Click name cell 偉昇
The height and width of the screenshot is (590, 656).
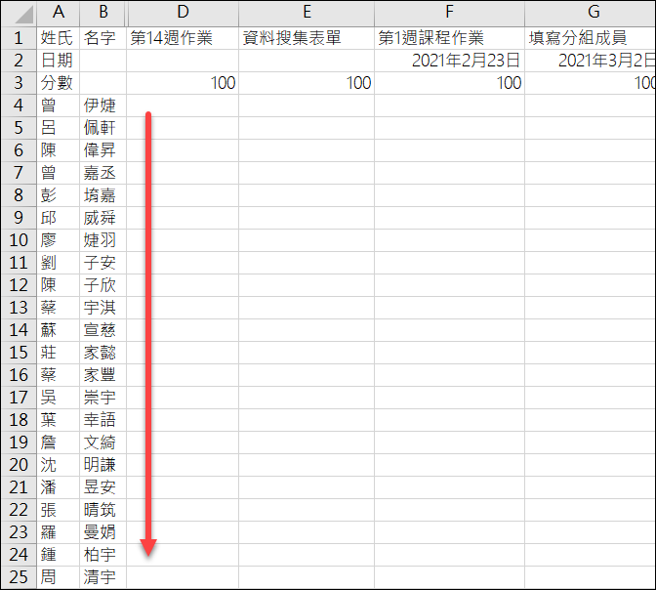[102, 150]
